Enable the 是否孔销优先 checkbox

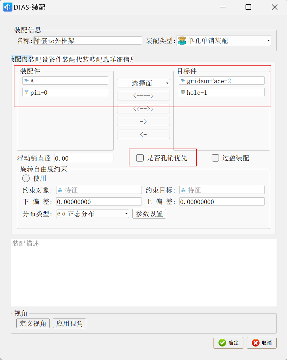click(140, 158)
